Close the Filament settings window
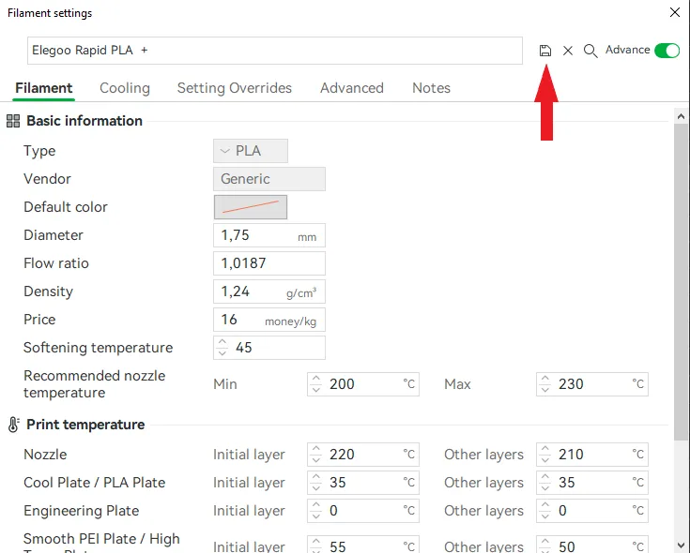Image resolution: width=690 pixels, height=553 pixels. [674, 13]
